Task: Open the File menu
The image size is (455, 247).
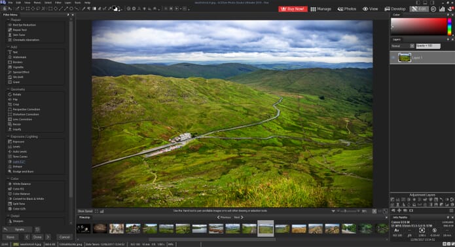Action: coord(10,3)
